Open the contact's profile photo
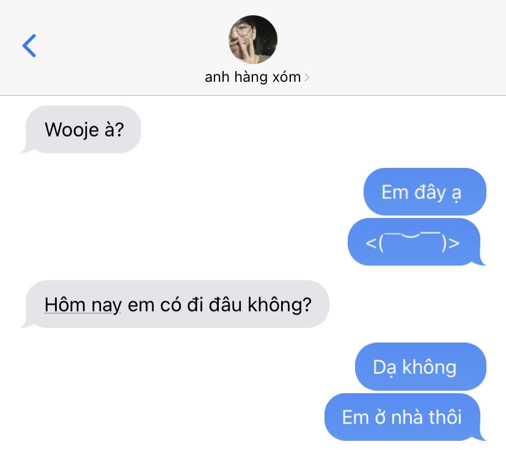The width and height of the screenshot is (506, 450). 252,40
